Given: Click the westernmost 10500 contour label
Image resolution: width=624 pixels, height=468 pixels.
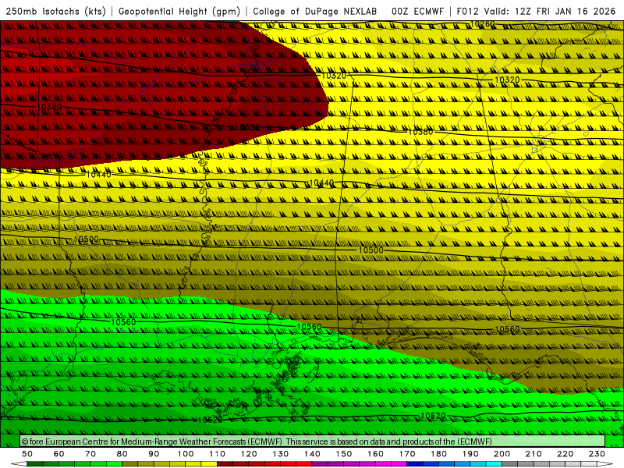Looking at the screenshot, I should click(87, 239).
